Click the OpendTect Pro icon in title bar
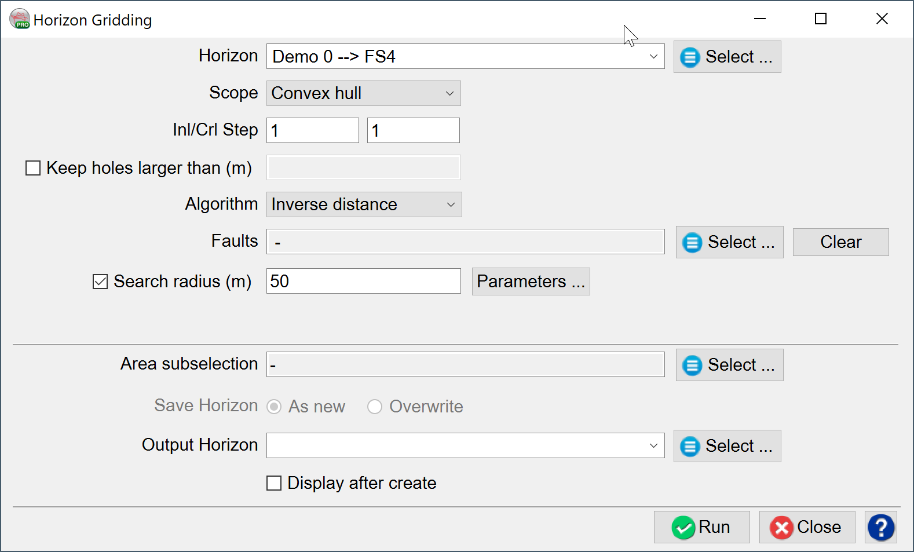914x552 pixels. [x=20, y=20]
